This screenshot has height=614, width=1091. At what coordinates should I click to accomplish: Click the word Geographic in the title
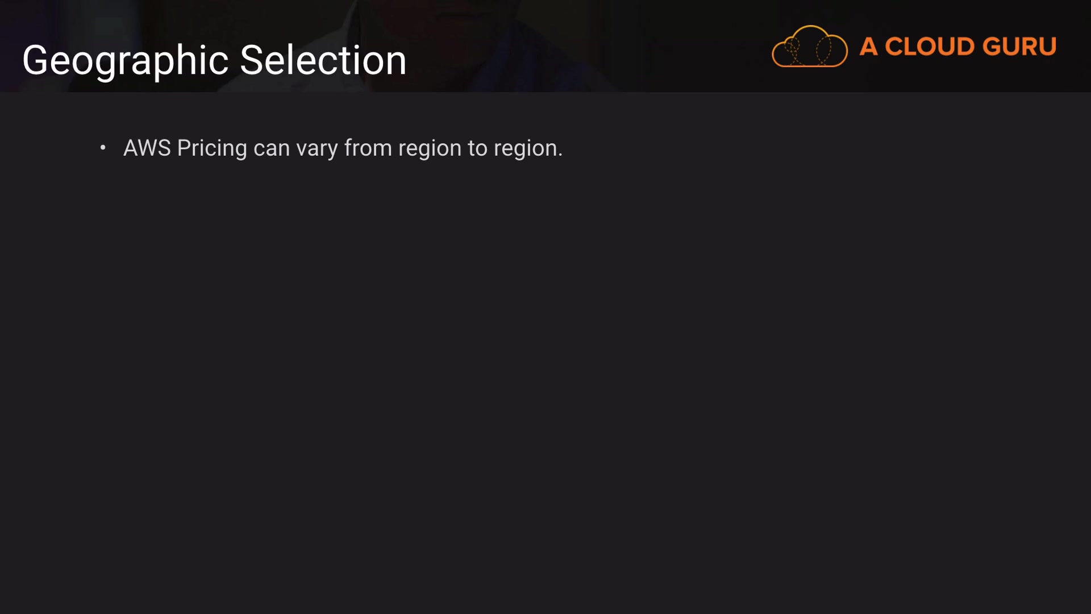coord(125,60)
